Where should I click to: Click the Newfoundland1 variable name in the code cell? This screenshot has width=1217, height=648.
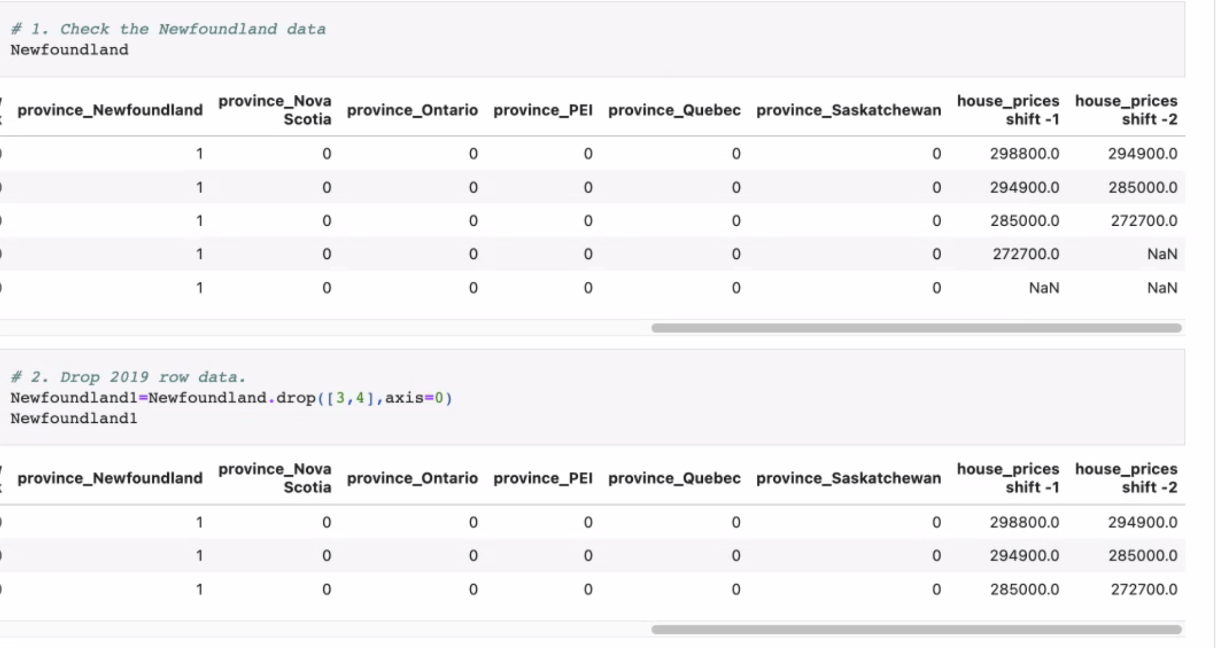click(74, 418)
